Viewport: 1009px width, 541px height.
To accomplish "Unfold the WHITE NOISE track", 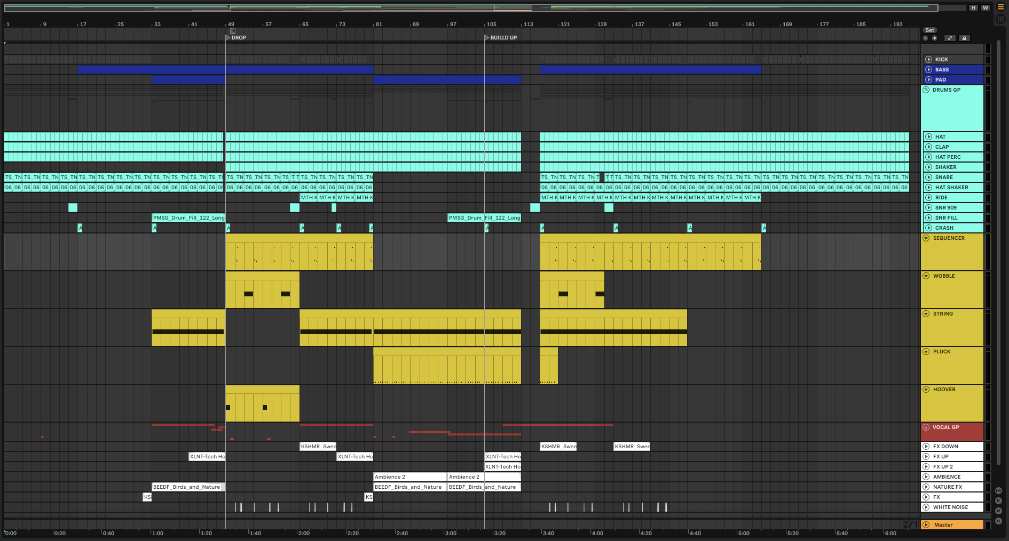I will point(926,507).
